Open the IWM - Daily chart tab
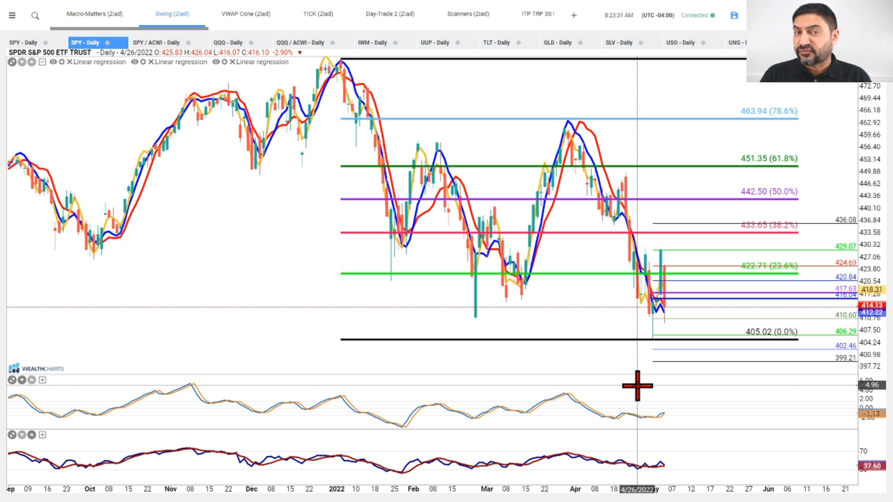893x502 pixels. coord(372,43)
